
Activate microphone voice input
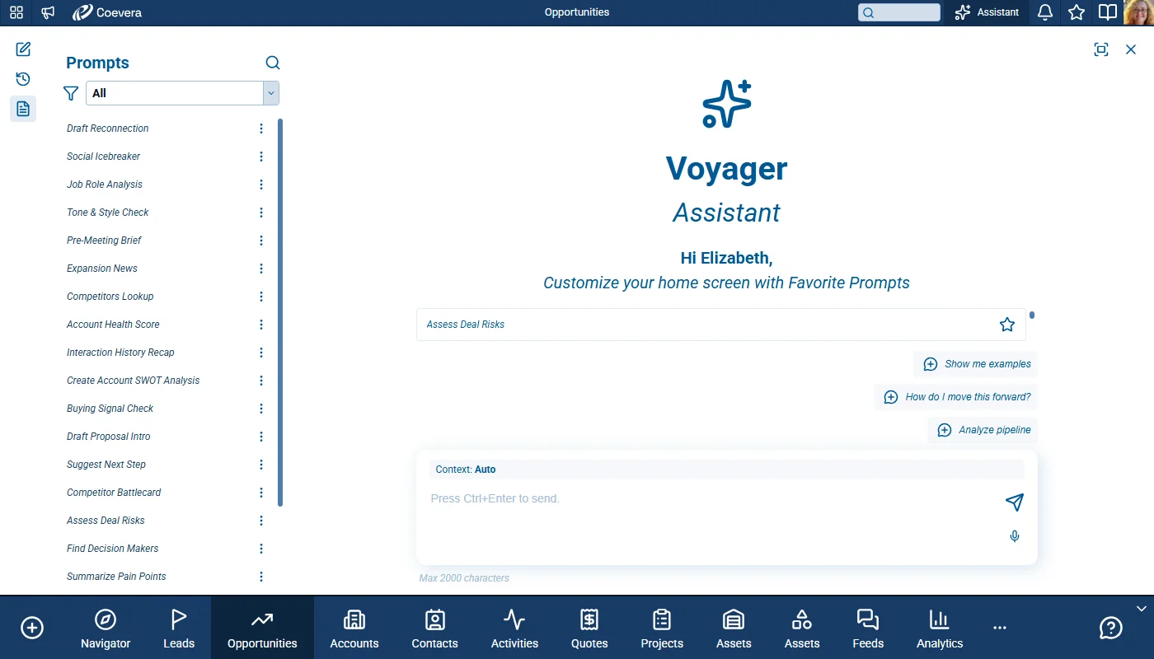click(1015, 536)
